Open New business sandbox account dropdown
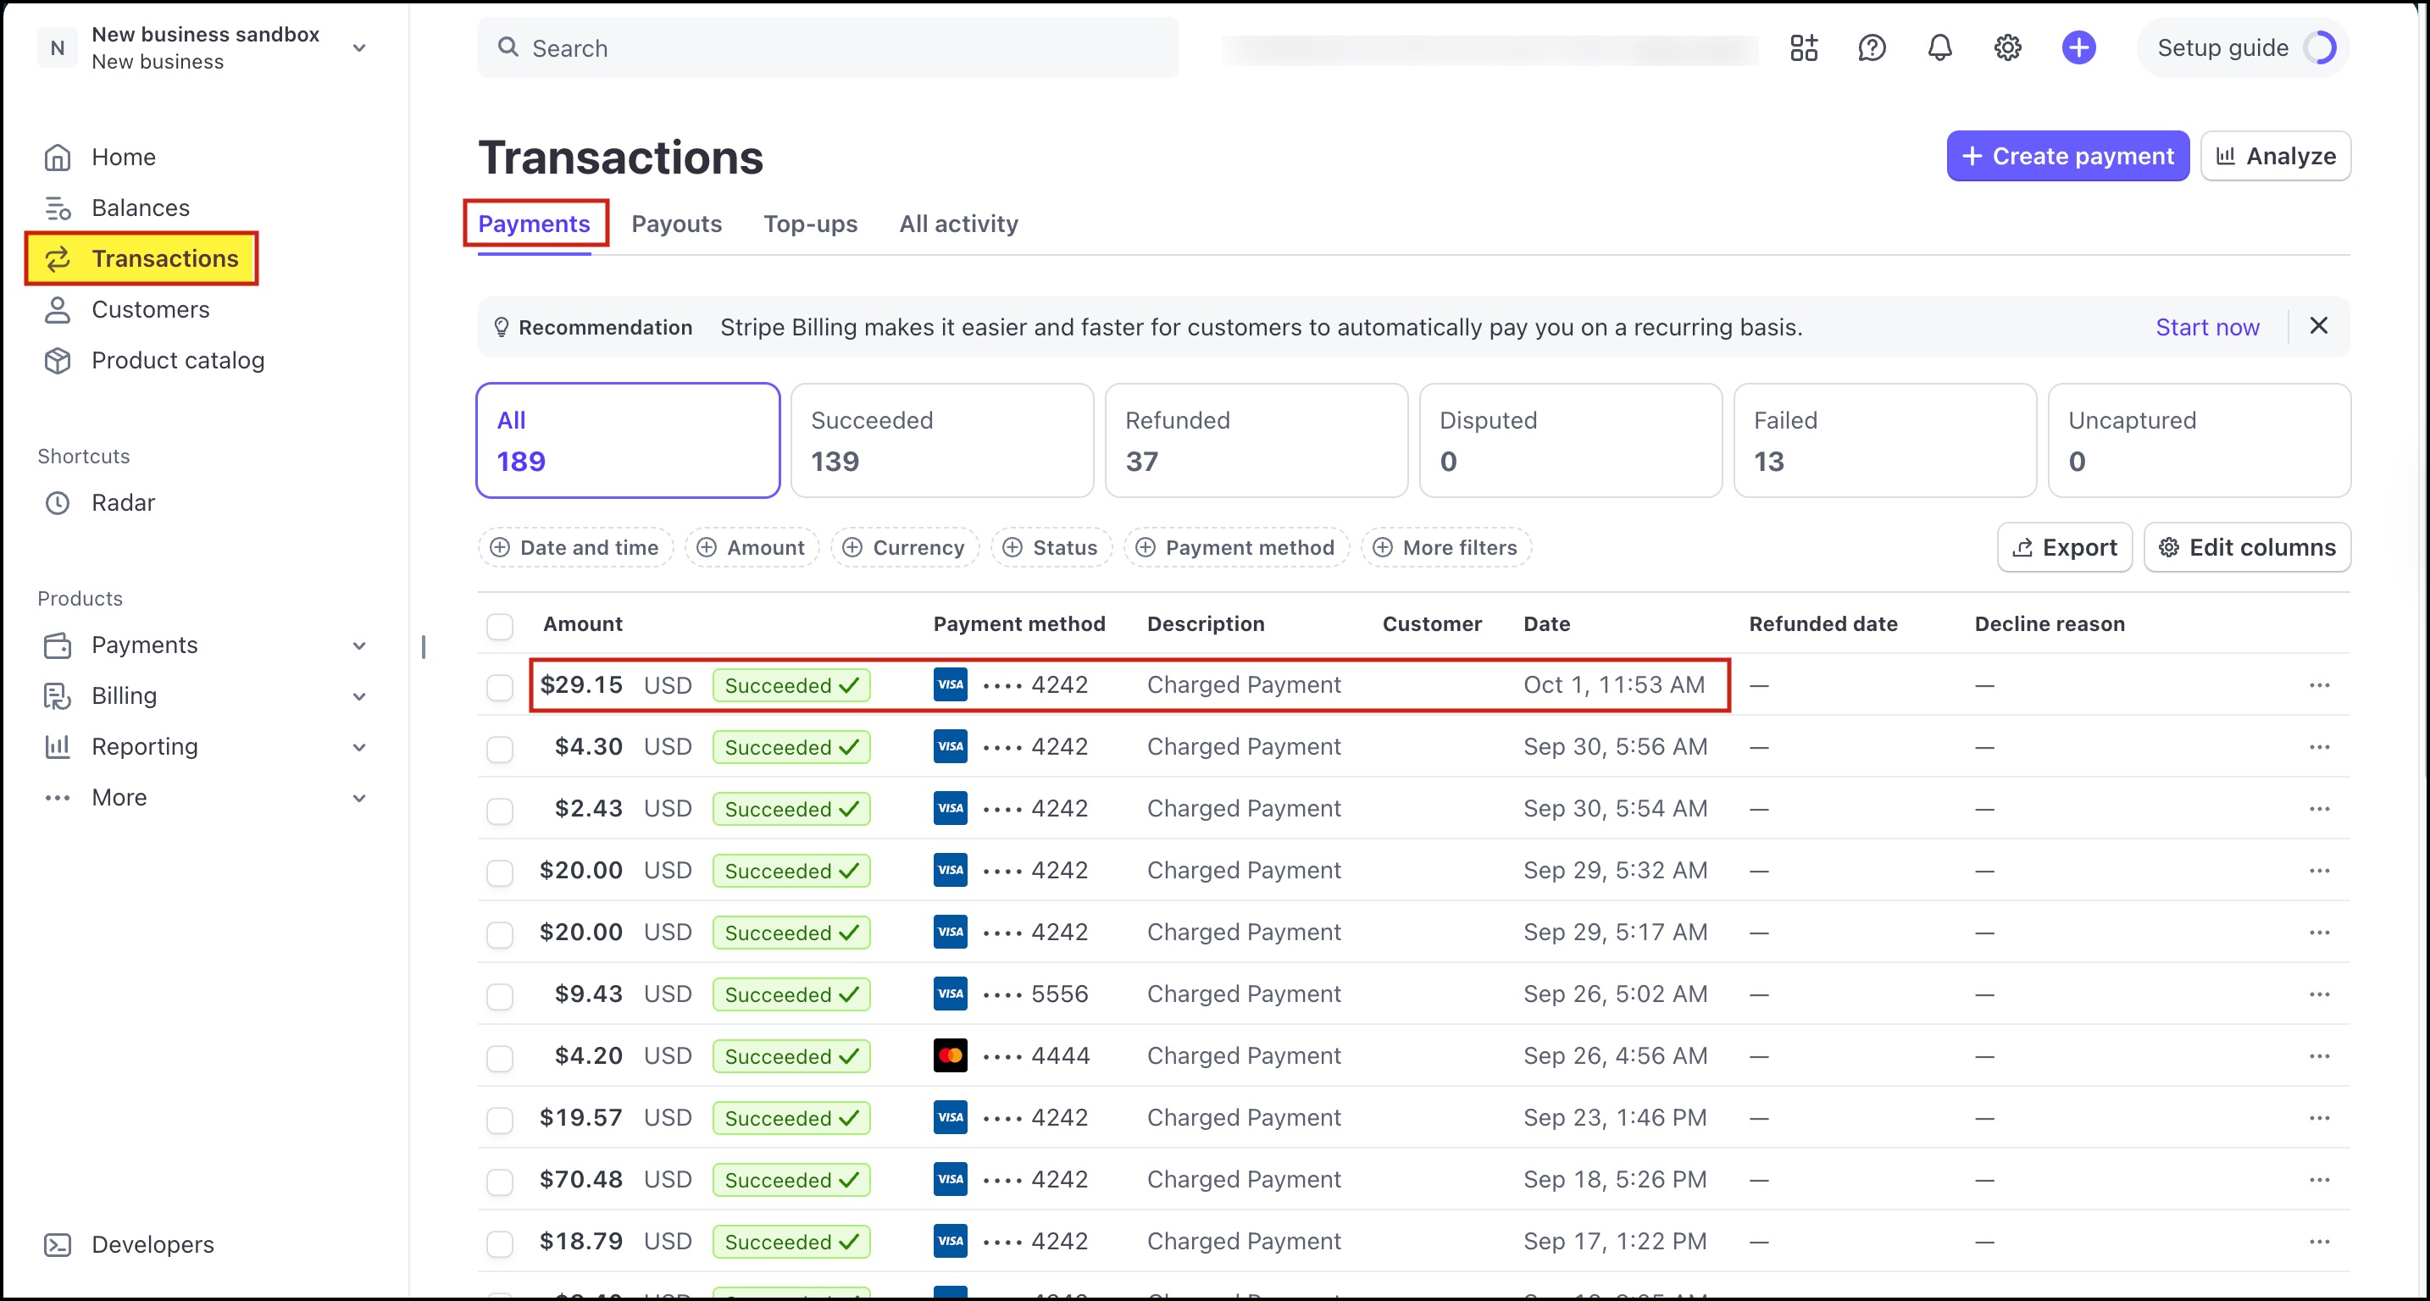Viewport: 2430px width, 1301px height. [358, 48]
